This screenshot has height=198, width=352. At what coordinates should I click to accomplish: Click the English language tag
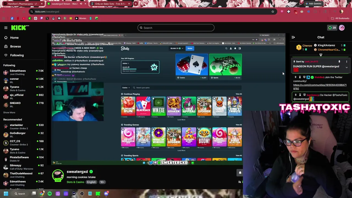pyautogui.click(x=91, y=182)
